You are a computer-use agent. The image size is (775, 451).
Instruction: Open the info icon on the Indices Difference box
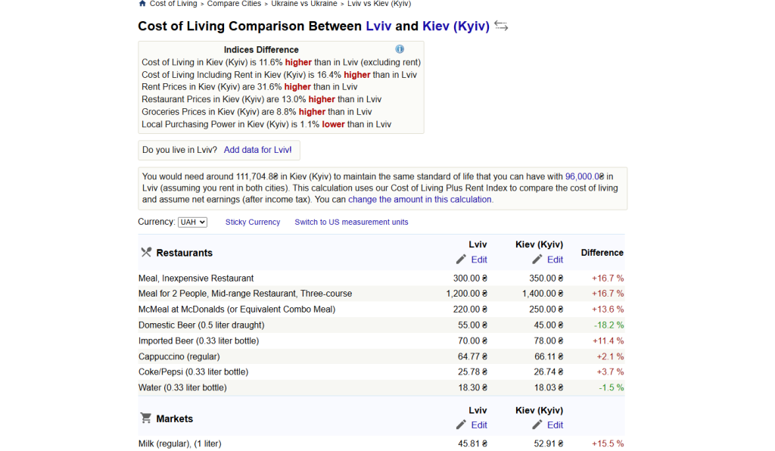click(400, 49)
